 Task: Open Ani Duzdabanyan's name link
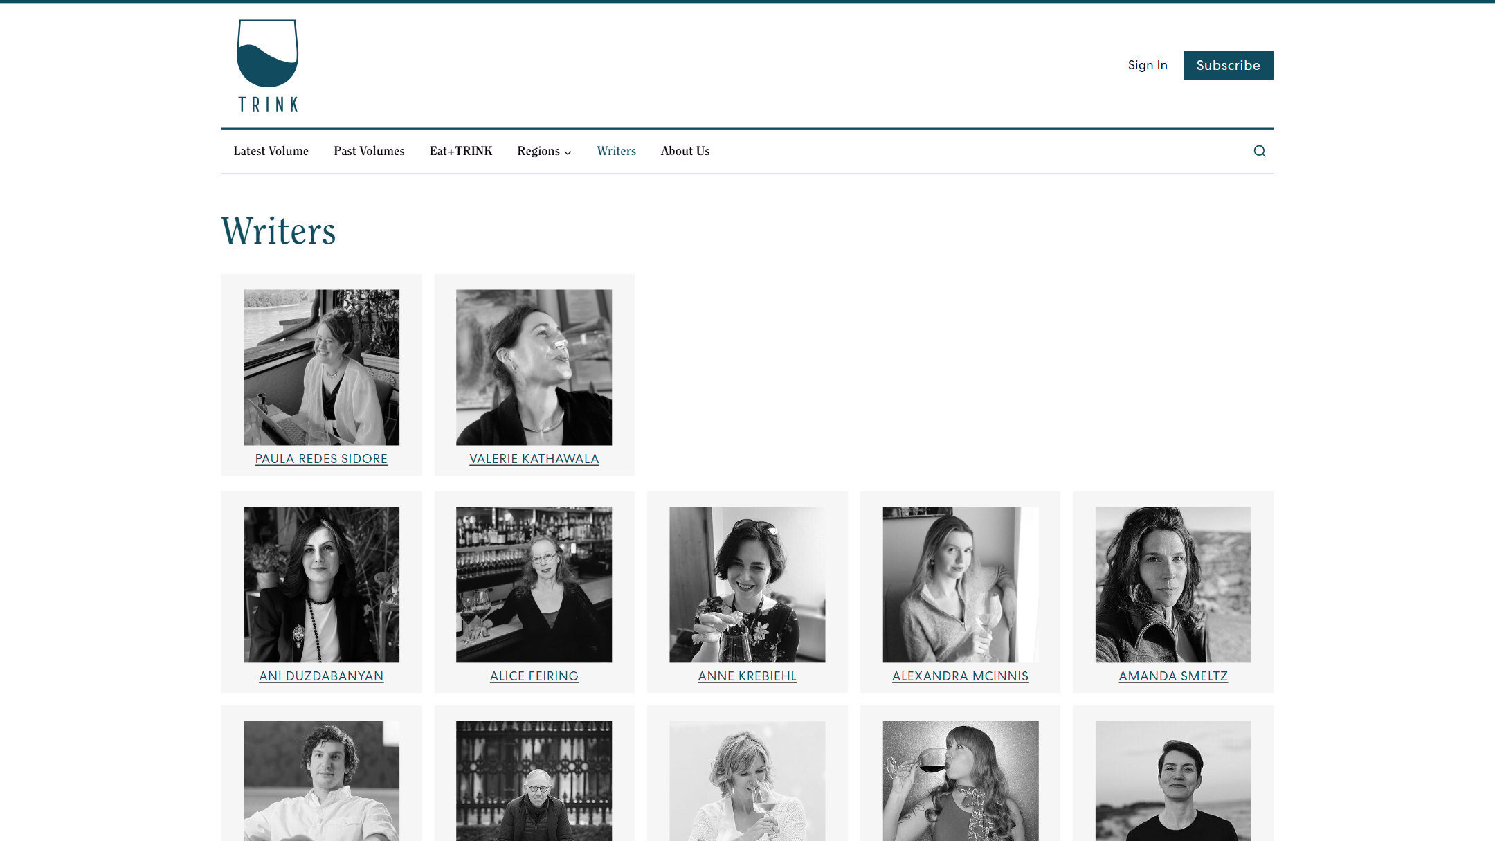[321, 676]
